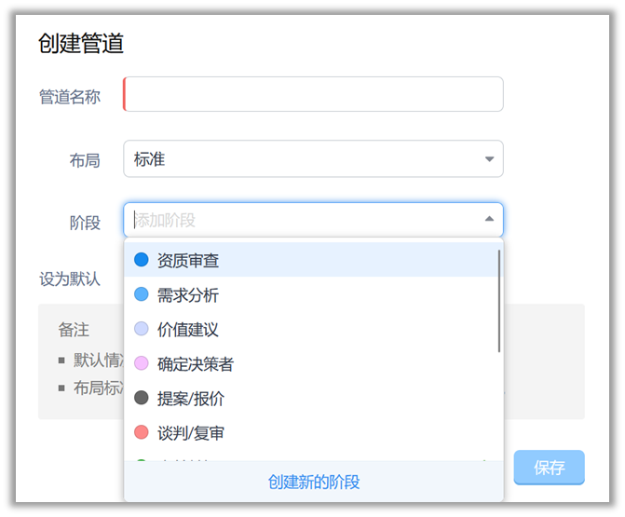
Task: Click the 创建新的阶段 link
Action: (314, 482)
